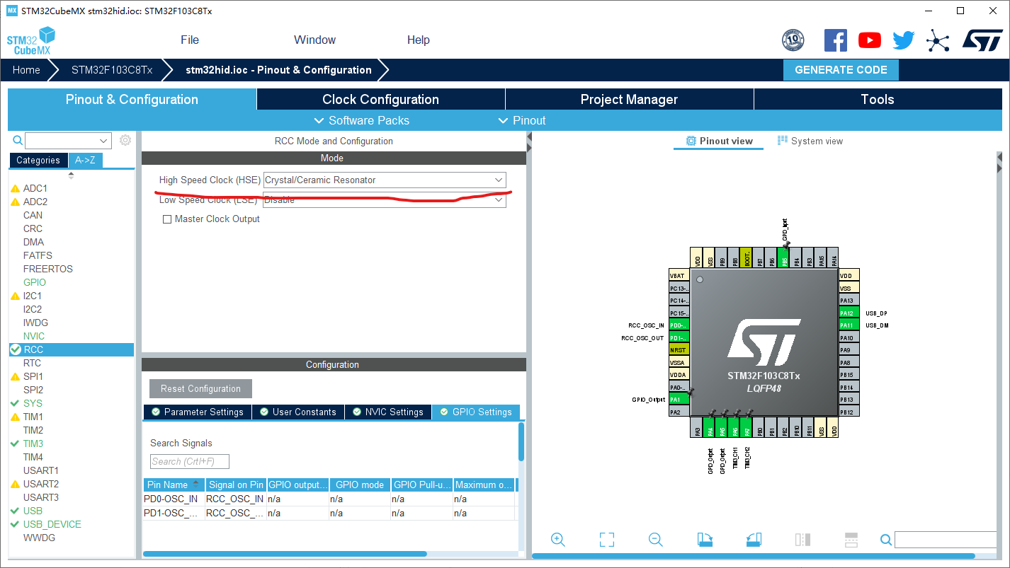1010x568 pixels.
Task: Rotate the chip clockwise
Action: pos(705,540)
